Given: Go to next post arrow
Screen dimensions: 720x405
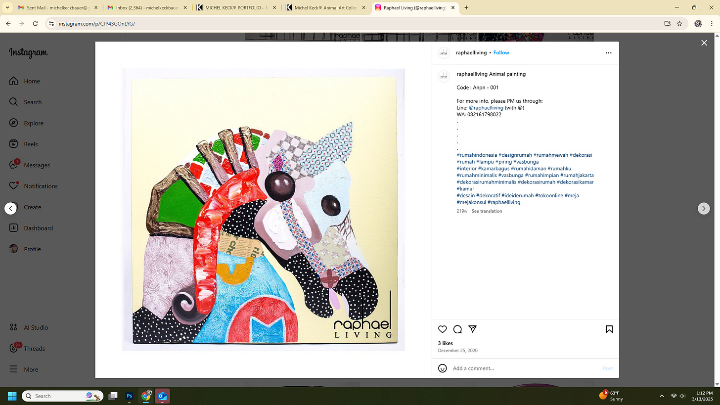Looking at the screenshot, I should pos(704,208).
